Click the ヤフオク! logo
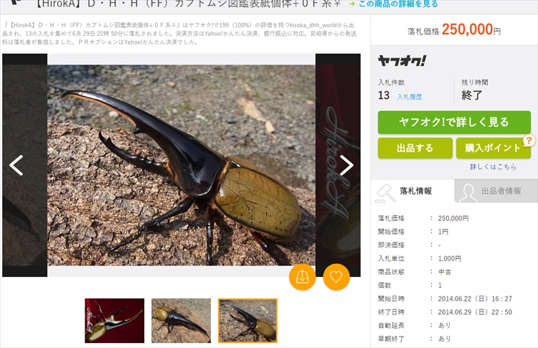This screenshot has height=348, width=538. [402, 61]
